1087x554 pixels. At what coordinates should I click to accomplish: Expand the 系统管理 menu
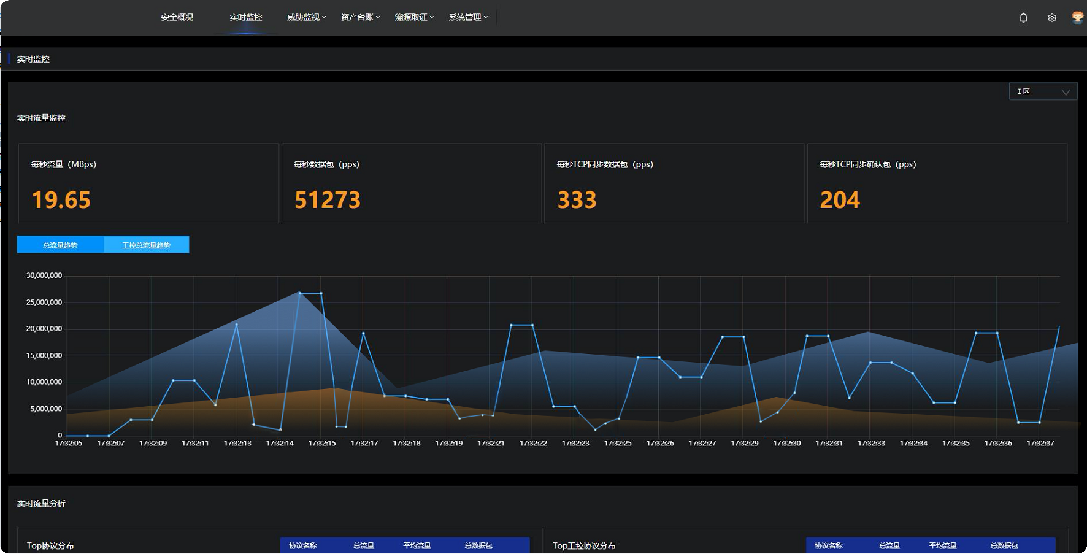pos(468,17)
